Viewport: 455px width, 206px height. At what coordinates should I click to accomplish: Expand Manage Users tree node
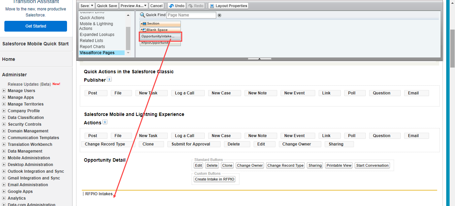point(4,91)
